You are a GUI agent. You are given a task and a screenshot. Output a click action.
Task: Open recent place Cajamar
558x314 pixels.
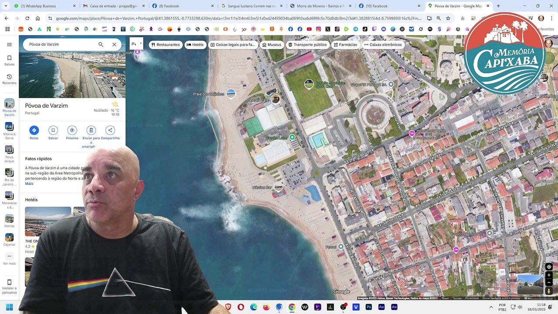9,240
